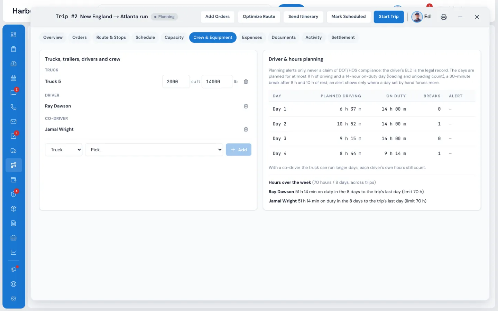Open the wallet icon in sidebar
The width and height of the screenshot is (498, 311).
pyautogui.click(x=13, y=180)
